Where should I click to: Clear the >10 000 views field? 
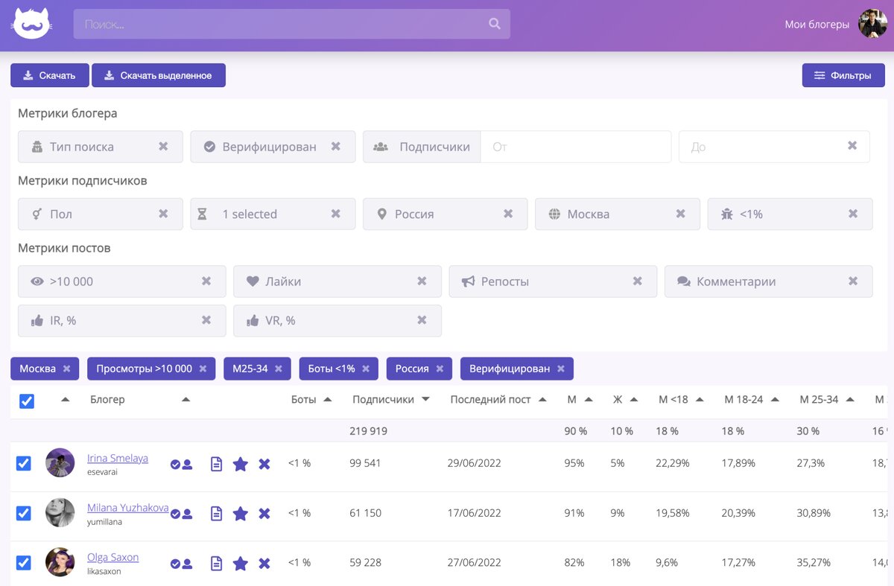click(206, 281)
